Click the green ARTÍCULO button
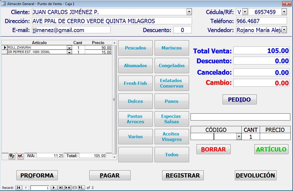Viewport: 293px width, 191px height. 271,149
